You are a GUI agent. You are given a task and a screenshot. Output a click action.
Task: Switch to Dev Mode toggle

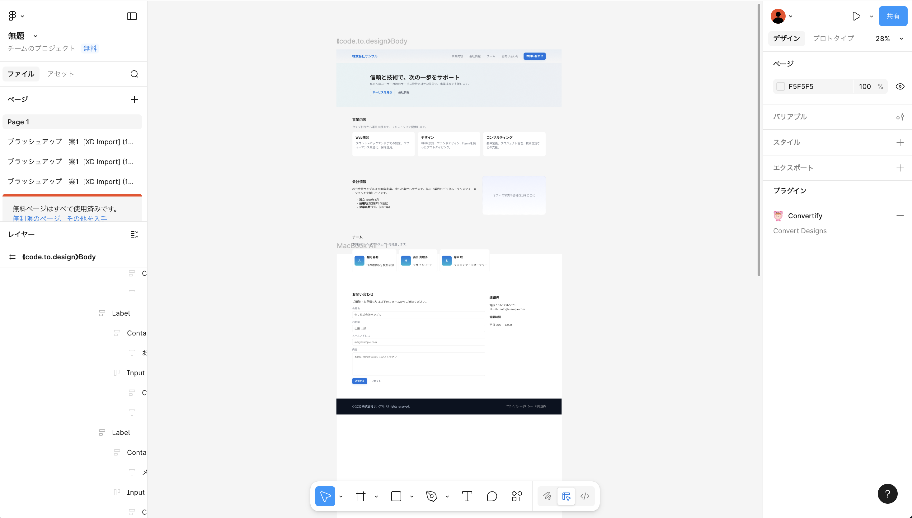pyautogui.click(x=585, y=496)
